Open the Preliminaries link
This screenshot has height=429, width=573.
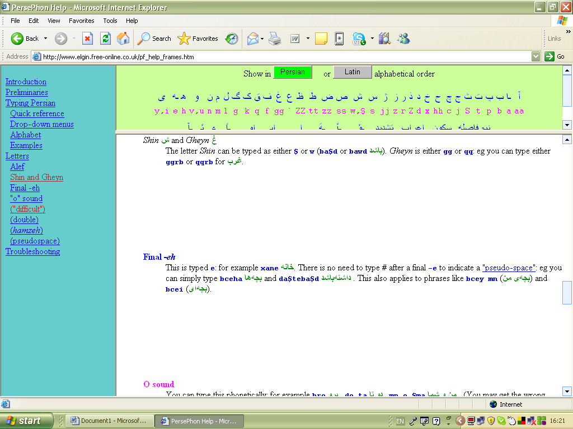pyautogui.click(x=27, y=92)
